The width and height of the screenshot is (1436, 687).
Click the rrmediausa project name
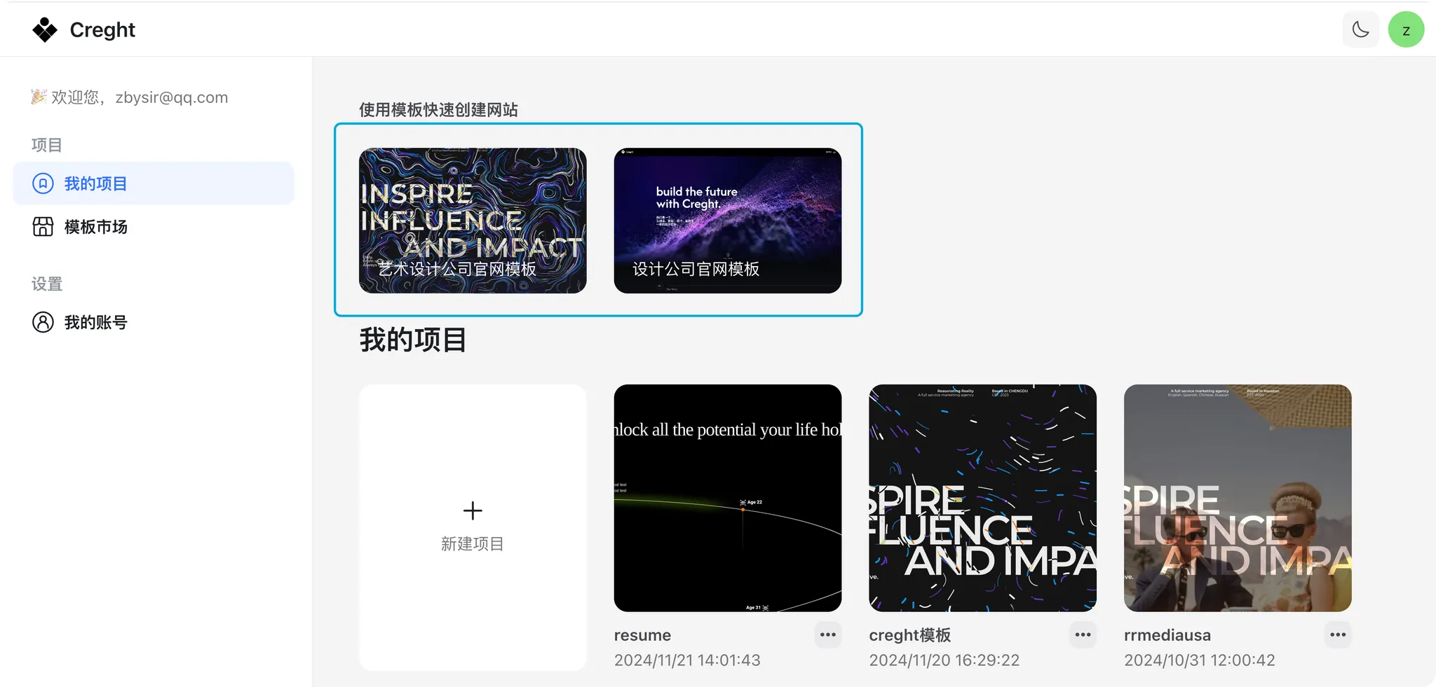pyautogui.click(x=1167, y=635)
